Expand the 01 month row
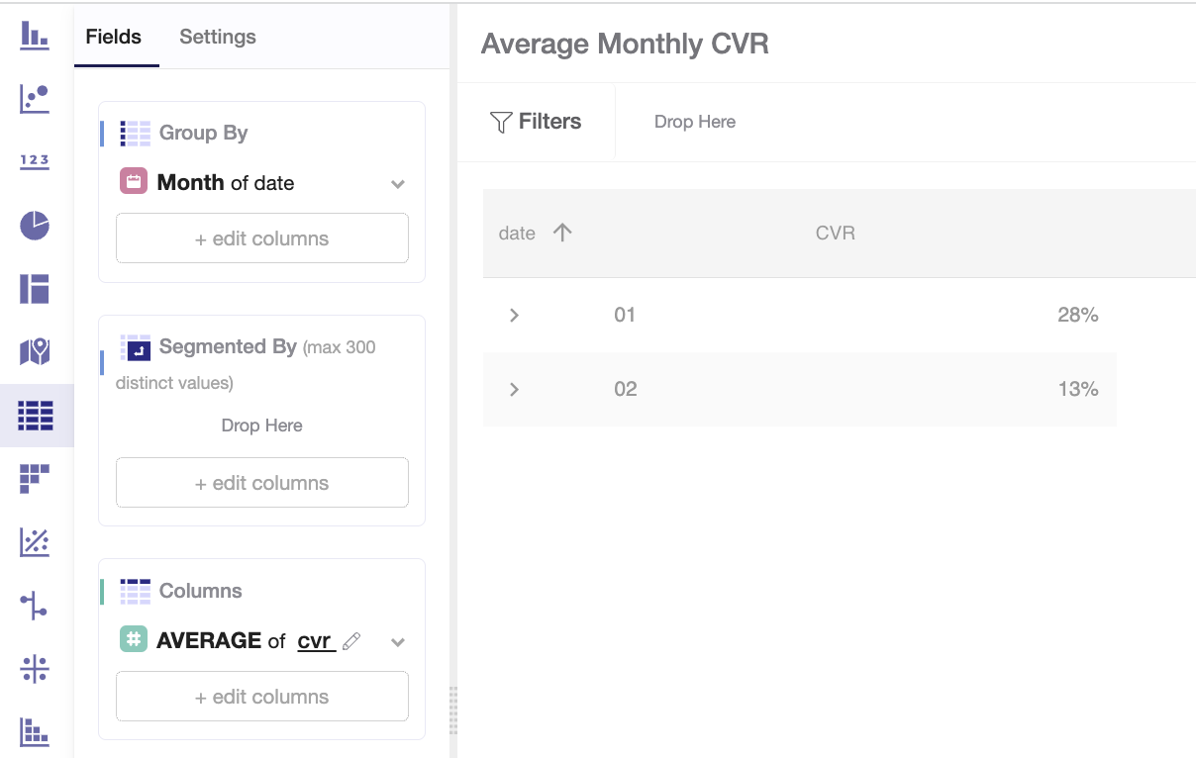 pos(514,315)
